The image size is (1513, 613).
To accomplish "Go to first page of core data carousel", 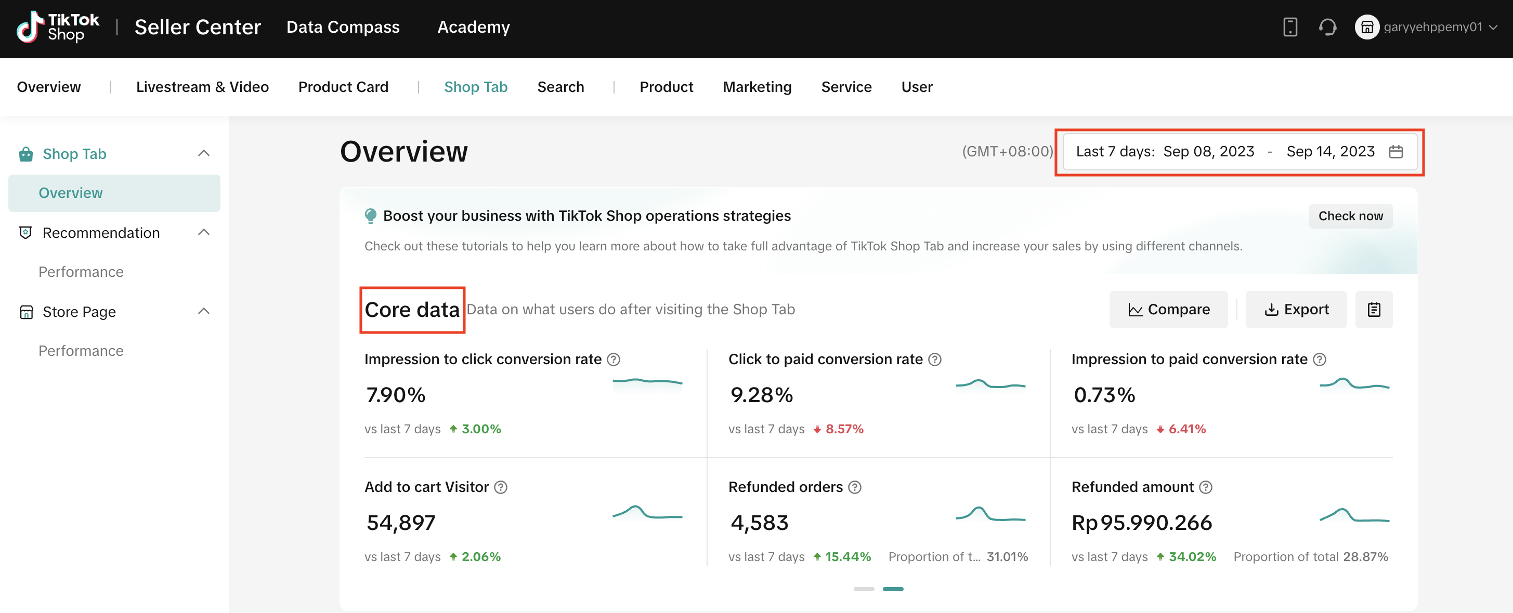I will 864,589.
